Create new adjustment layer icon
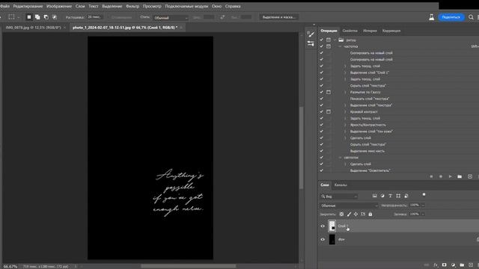This screenshot has width=479, height=269. (x=453, y=265)
